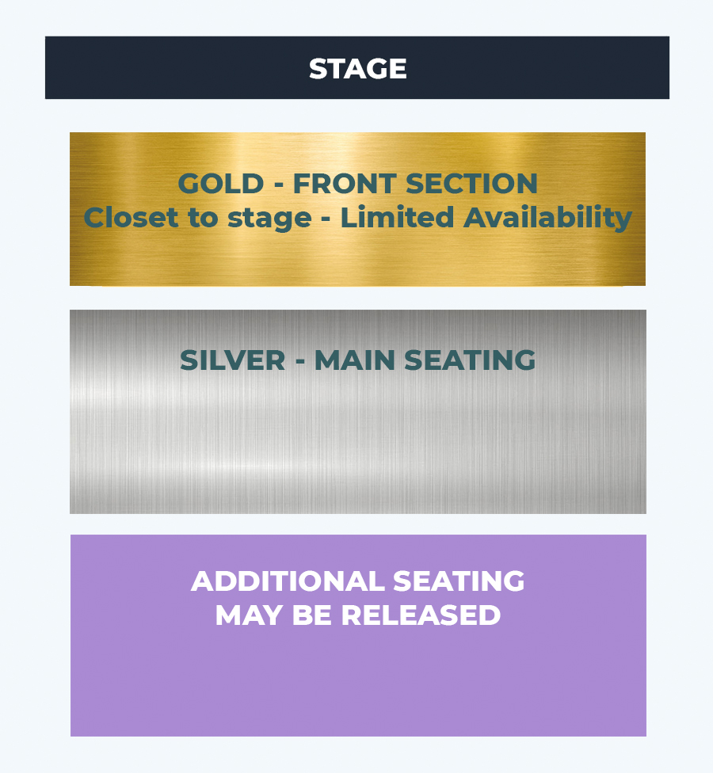Image resolution: width=713 pixels, height=773 pixels.
Task: Click the word "STAGE" in the banner
Action: click(x=357, y=69)
